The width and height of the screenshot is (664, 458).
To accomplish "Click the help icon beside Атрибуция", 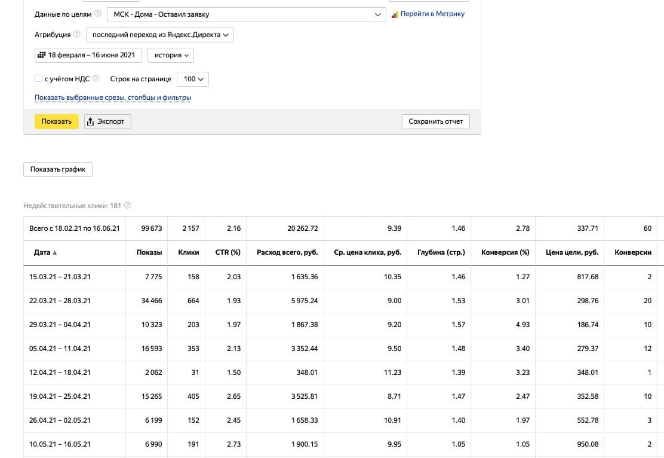I will [x=76, y=34].
